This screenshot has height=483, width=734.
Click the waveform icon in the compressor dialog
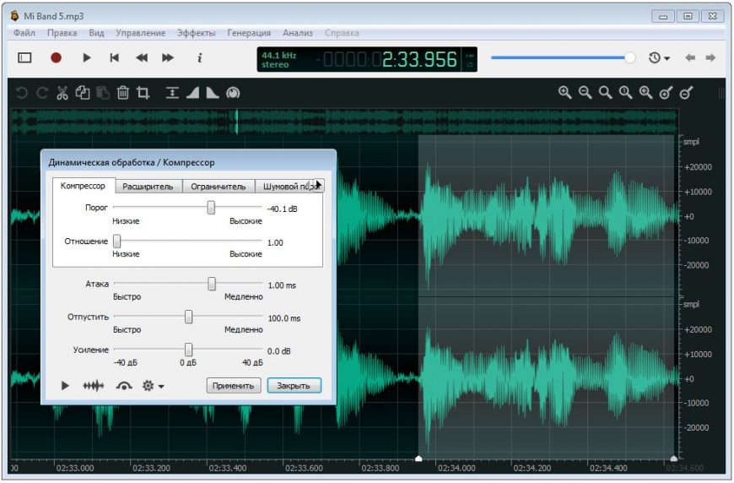[93, 386]
